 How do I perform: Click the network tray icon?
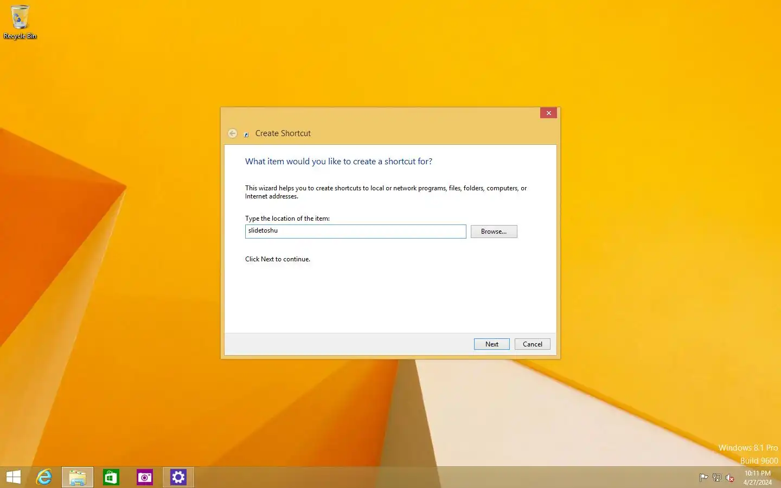[716, 478]
